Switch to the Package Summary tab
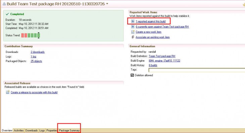Image resolution: width=245 pixels, height=133 pixels. pos(69,131)
